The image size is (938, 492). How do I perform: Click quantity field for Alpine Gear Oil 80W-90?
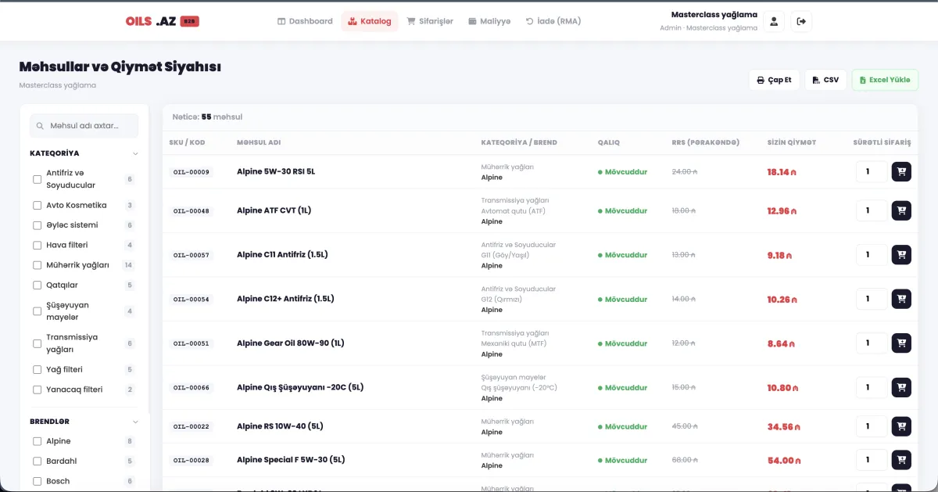tap(872, 343)
